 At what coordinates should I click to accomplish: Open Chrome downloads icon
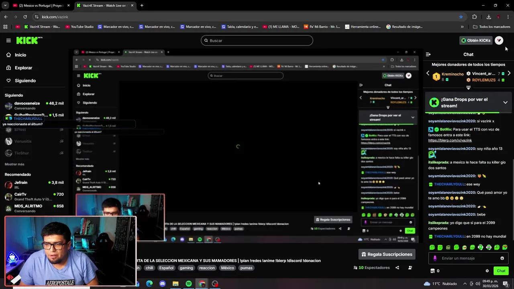tap(489, 17)
